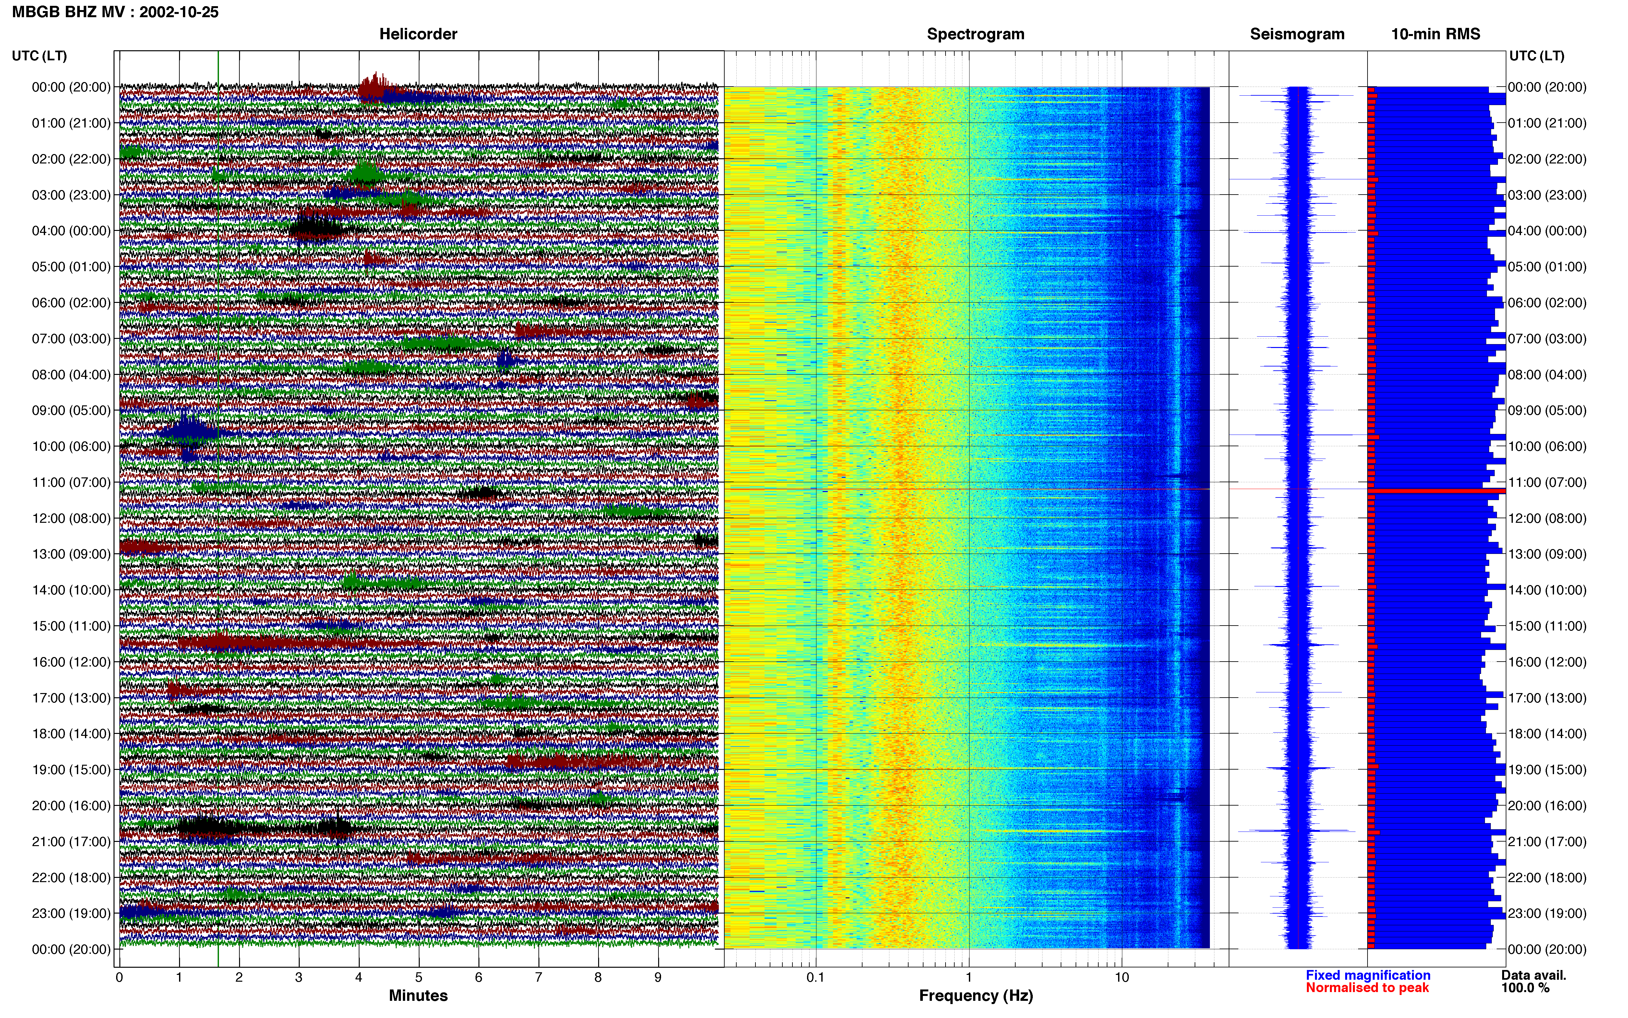Click 07:00 (03:00) on the 10-min RMS time axis
Screen dimensions: 1628x1018
[x=1547, y=339]
